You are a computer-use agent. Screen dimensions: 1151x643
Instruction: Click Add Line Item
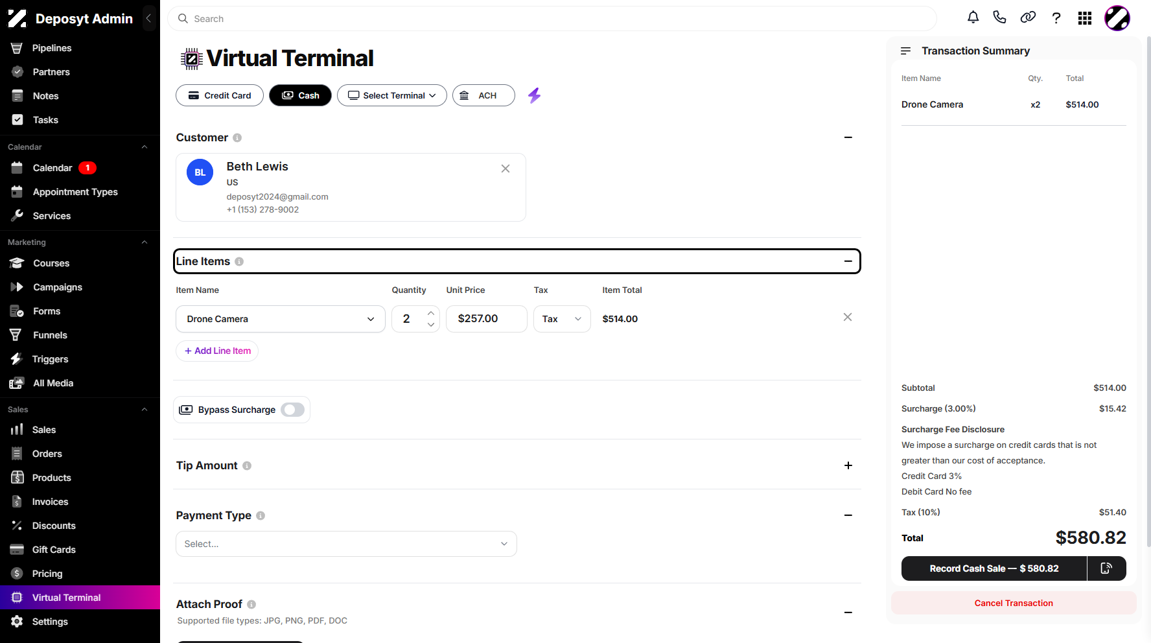tap(217, 351)
